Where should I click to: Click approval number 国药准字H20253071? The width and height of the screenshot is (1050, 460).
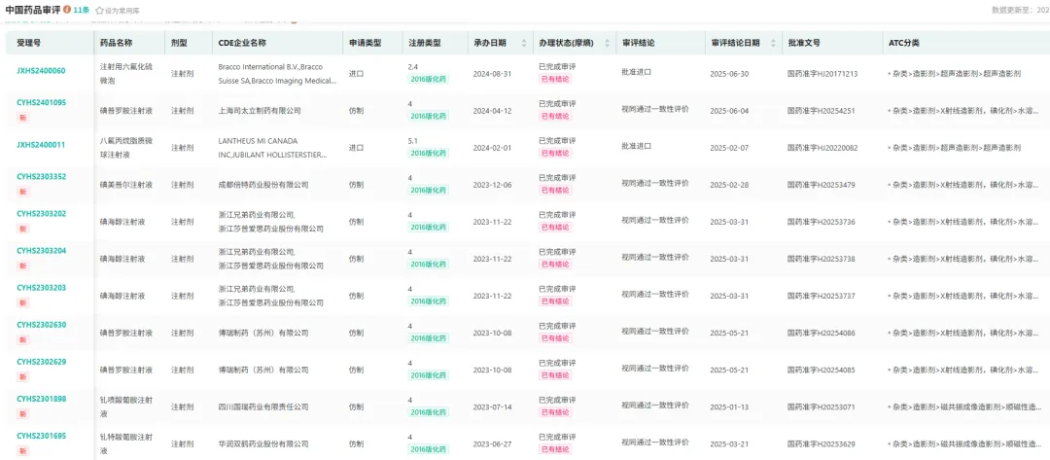pyautogui.click(x=821, y=407)
